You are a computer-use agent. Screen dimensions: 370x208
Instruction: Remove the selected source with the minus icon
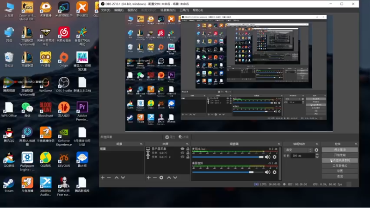coord(155,177)
